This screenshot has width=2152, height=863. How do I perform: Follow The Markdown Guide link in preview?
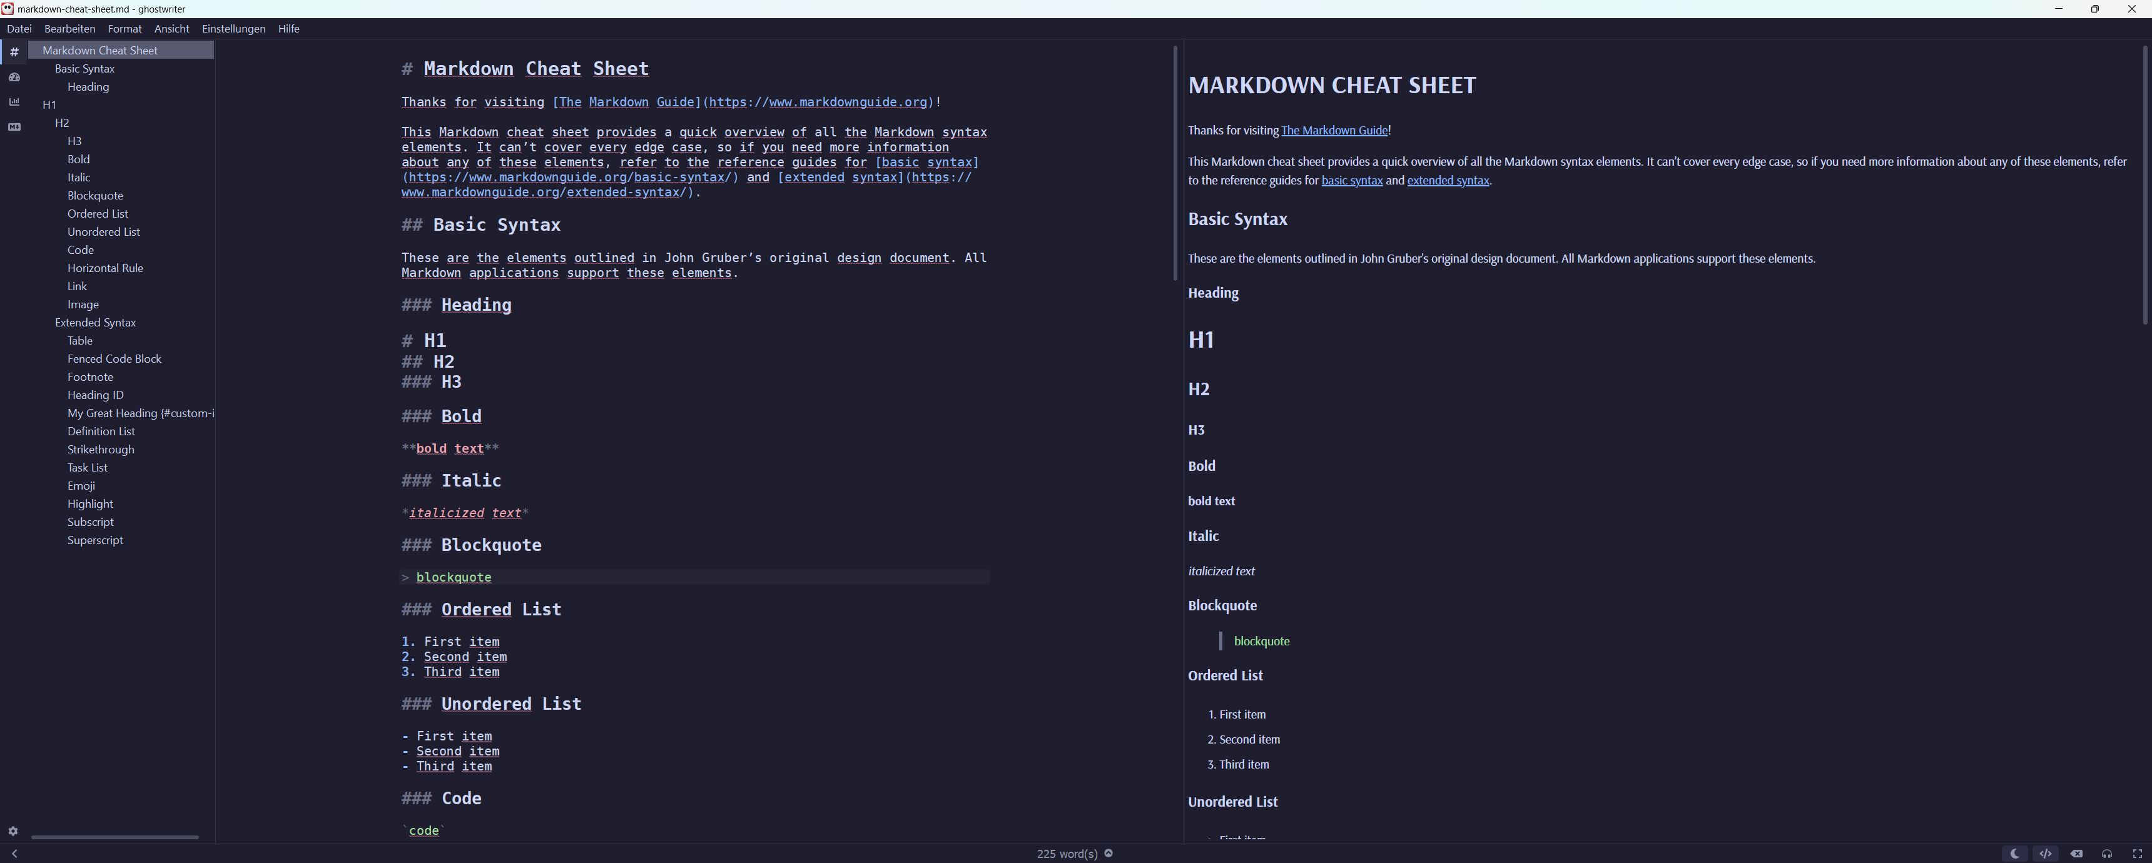point(1335,130)
